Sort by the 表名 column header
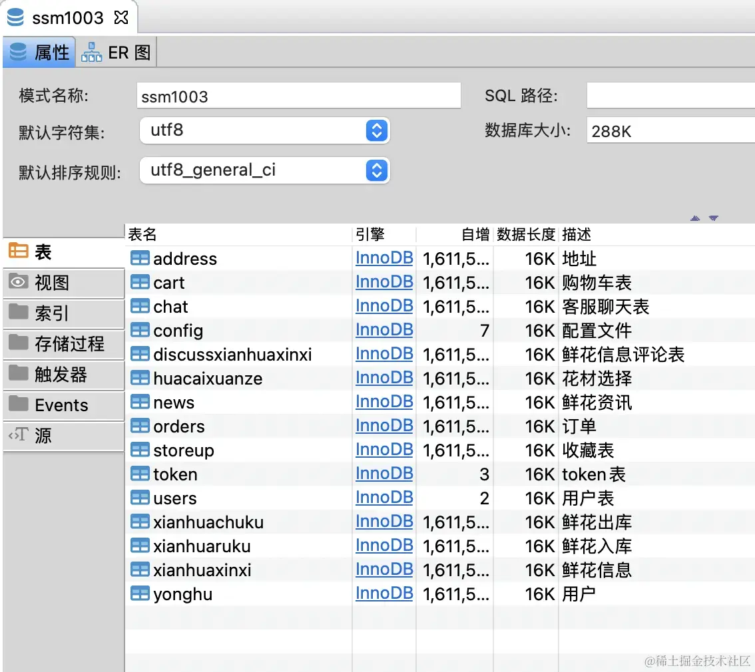This screenshot has width=755, height=672. click(x=239, y=234)
